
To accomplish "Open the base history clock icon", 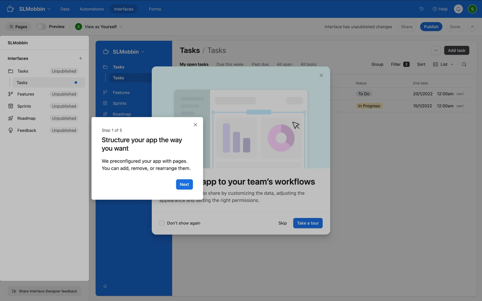I will tap(421, 9).
